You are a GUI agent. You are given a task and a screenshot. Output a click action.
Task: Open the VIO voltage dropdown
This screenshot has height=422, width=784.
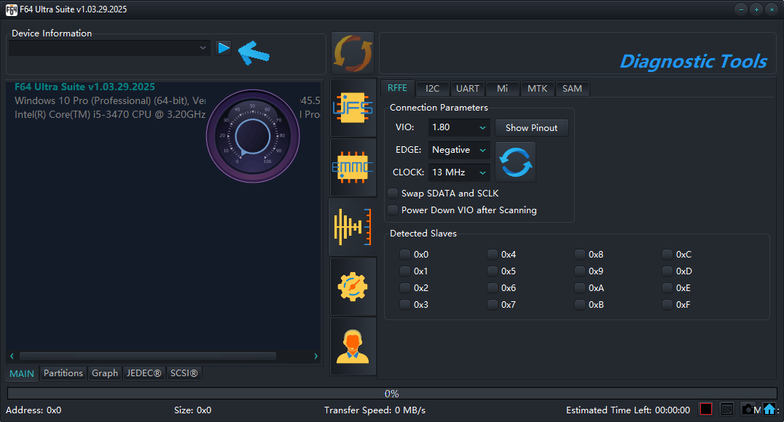[x=458, y=127]
